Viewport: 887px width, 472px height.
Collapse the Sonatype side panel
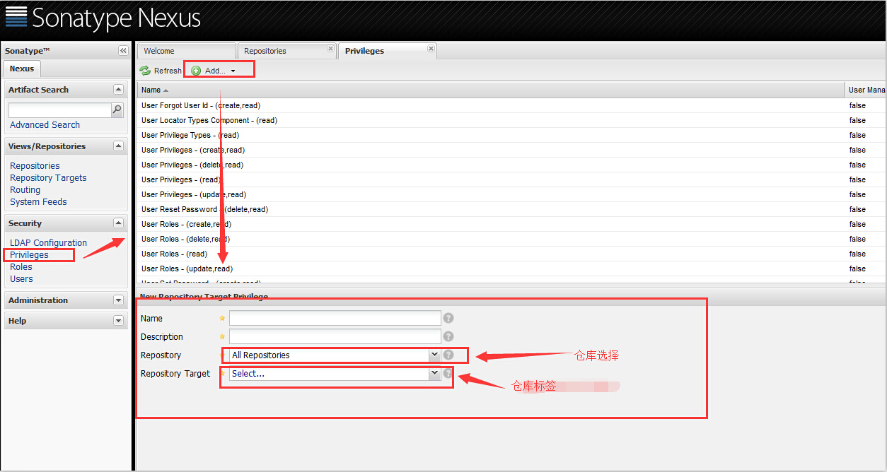(x=123, y=51)
